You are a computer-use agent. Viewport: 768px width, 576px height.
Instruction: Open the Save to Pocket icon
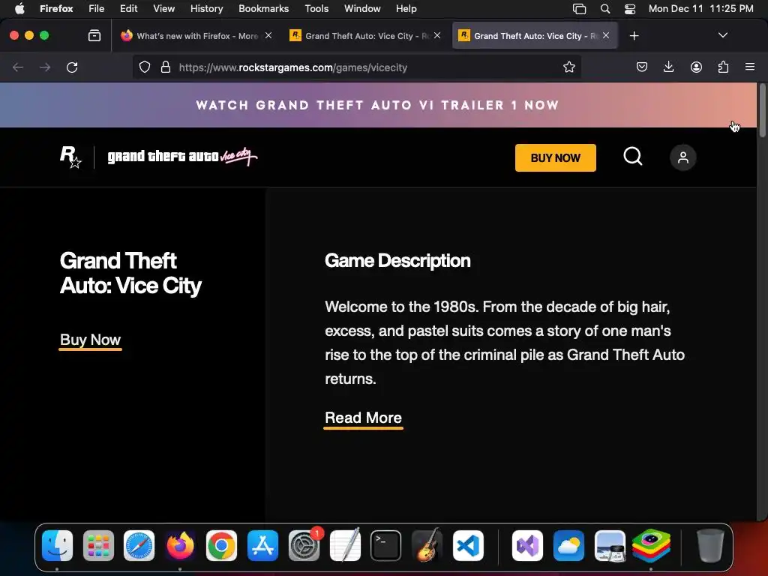(x=642, y=67)
